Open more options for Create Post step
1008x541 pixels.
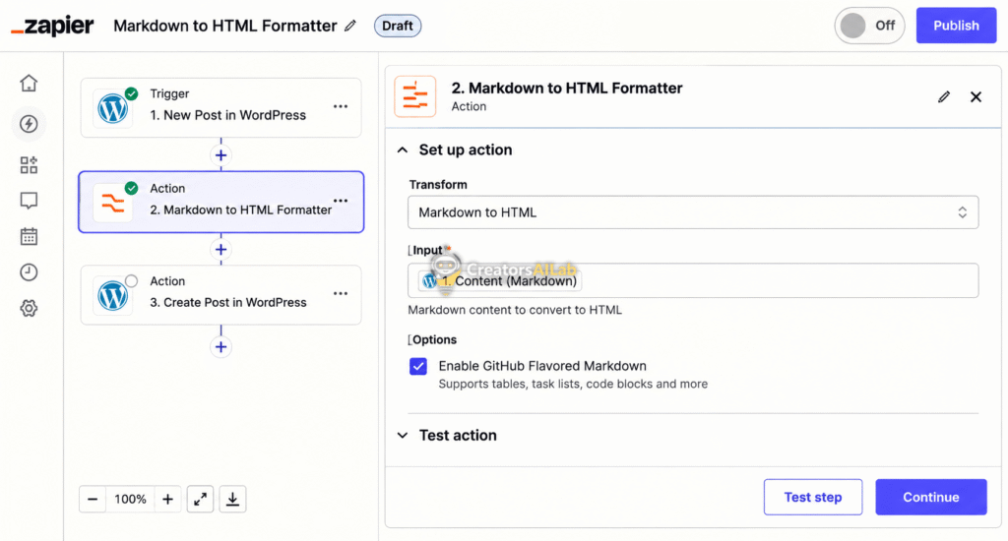341,294
